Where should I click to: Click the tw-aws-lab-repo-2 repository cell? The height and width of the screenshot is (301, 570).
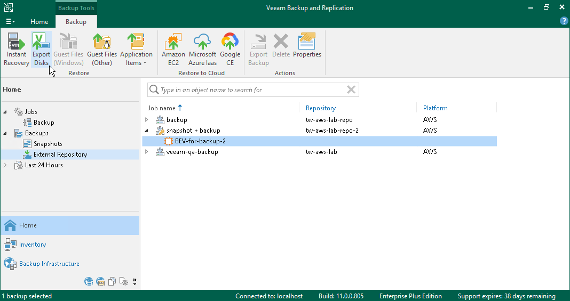(332, 131)
